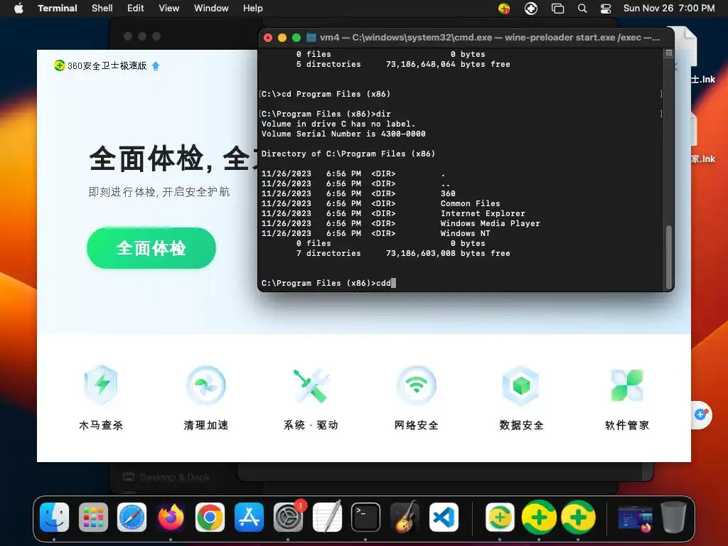Open the Help menu
This screenshot has width=728, height=546.
(253, 8)
